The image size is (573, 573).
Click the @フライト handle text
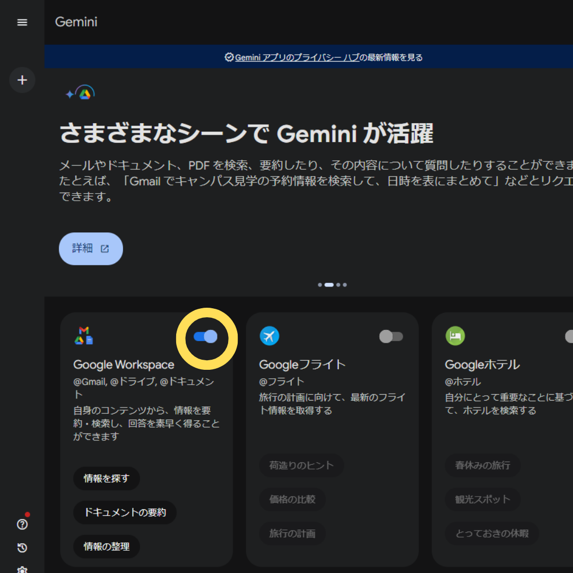pyautogui.click(x=281, y=381)
